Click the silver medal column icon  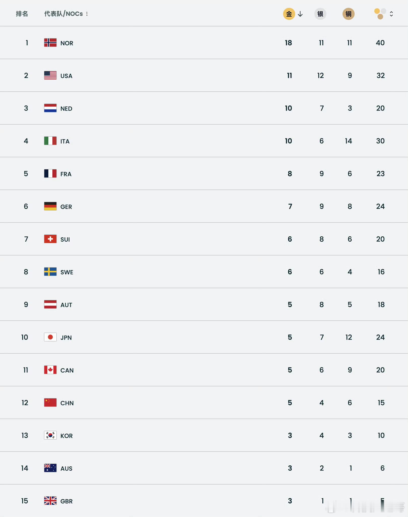[x=320, y=14]
